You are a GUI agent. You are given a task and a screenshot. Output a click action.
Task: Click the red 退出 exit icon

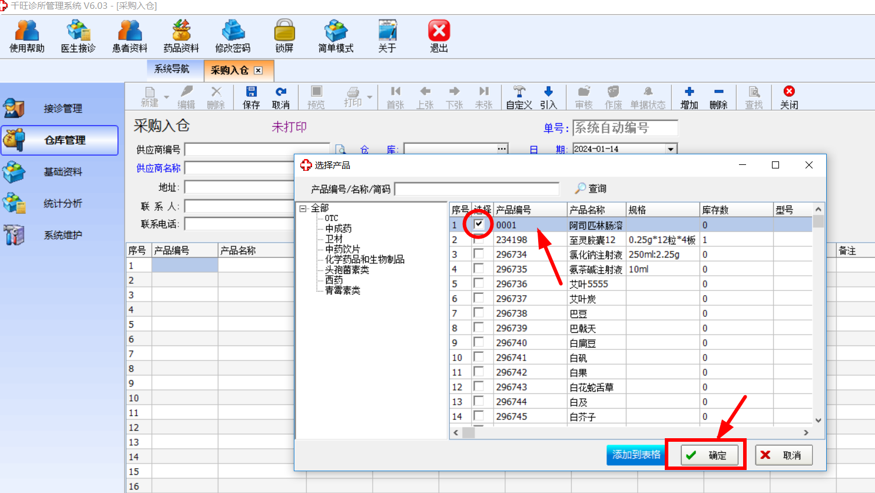pos(439,36)
